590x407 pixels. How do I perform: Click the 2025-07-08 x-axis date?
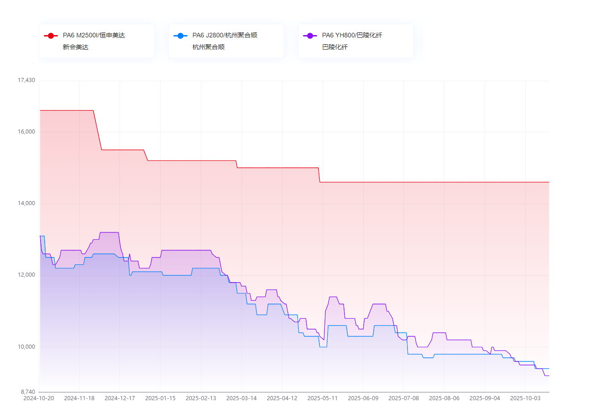coord(404,398)
